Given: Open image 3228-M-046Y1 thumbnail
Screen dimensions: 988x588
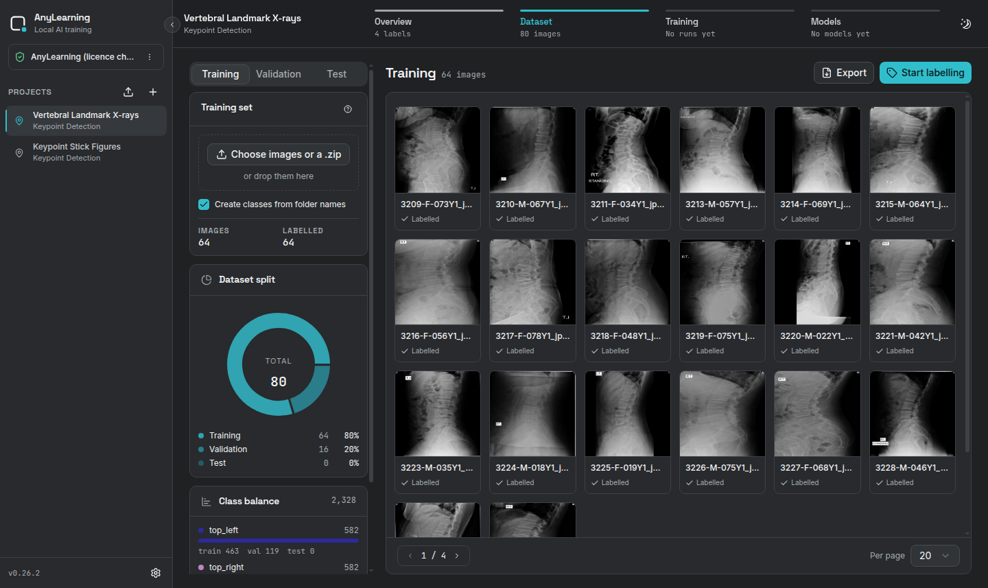Looking at the screenshot, I should 913,414.
